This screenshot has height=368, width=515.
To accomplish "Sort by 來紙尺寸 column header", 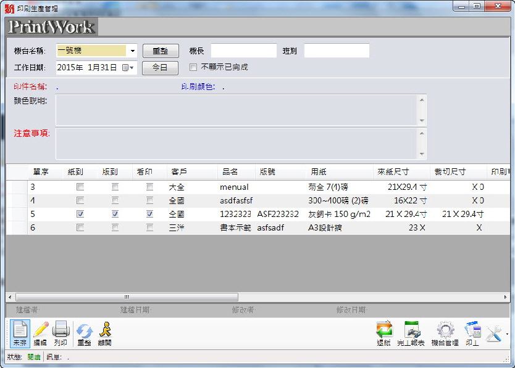I will (401, 171).
